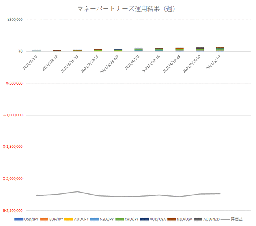Select the AUD/USA legend color swatch

click(x=145, y=220)
